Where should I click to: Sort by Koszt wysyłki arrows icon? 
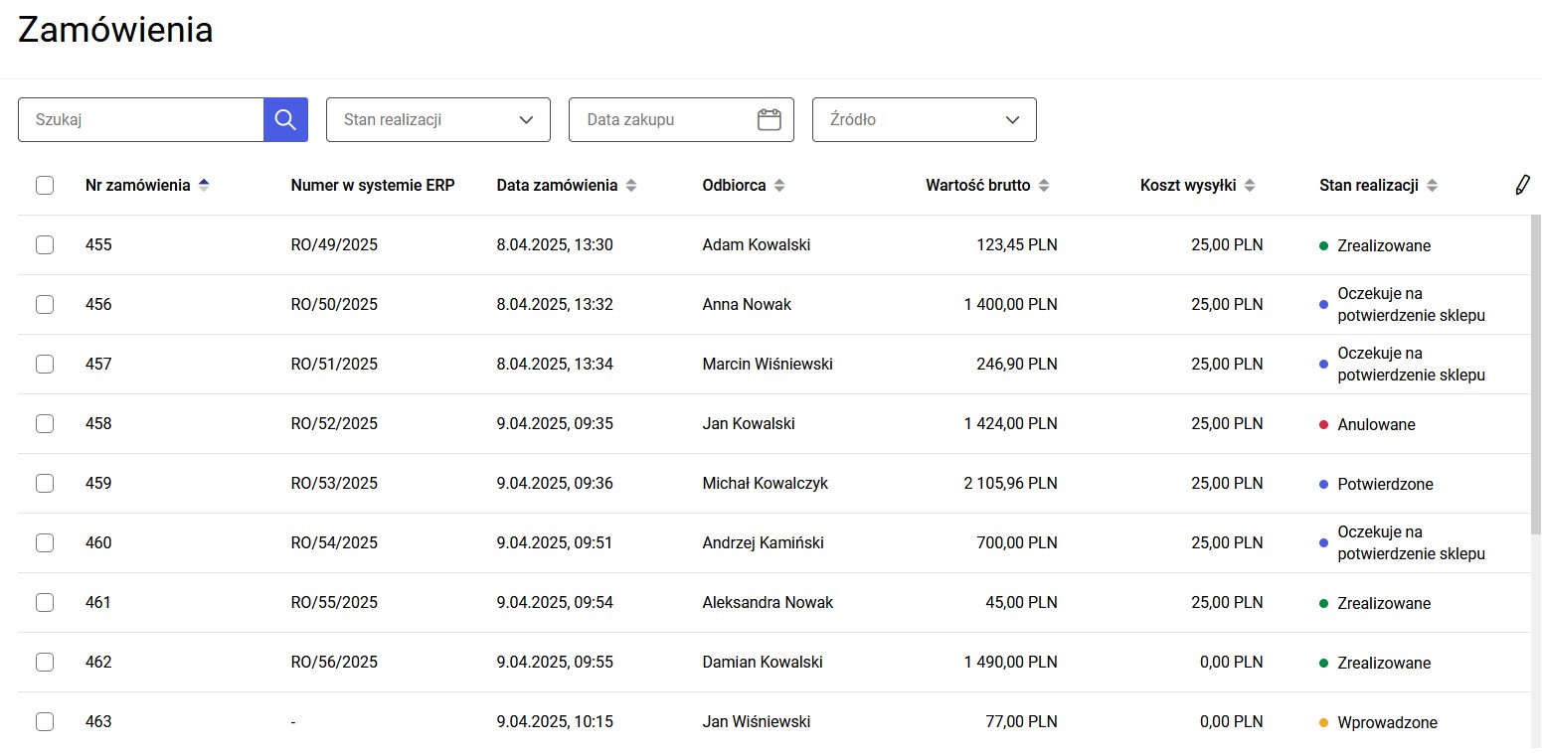(x=1250, y=185)
